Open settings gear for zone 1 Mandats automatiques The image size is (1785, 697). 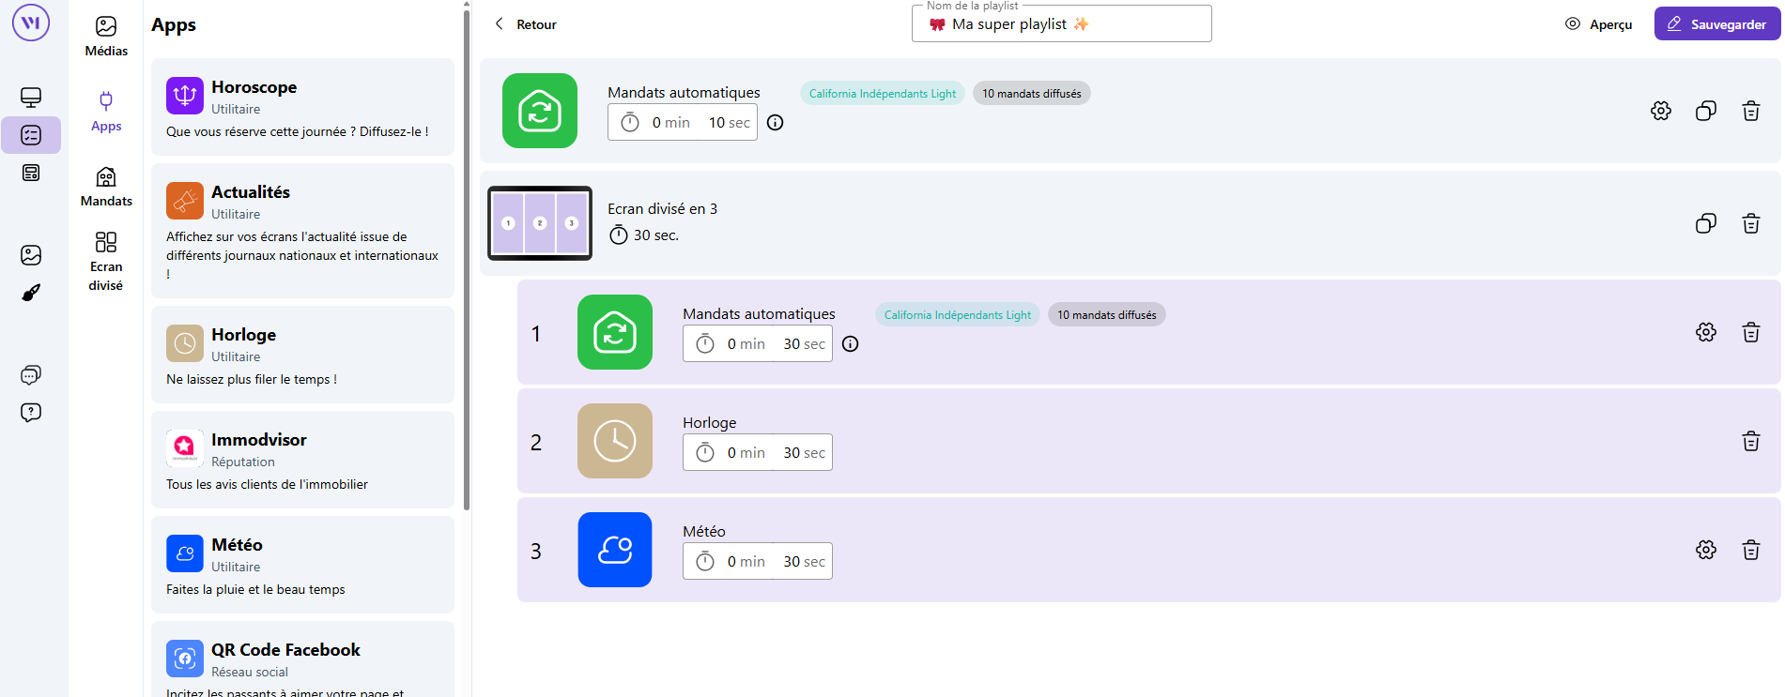click(1706, 332)
